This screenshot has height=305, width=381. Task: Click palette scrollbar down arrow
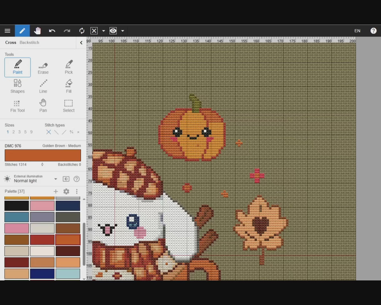tap(84, 279)
